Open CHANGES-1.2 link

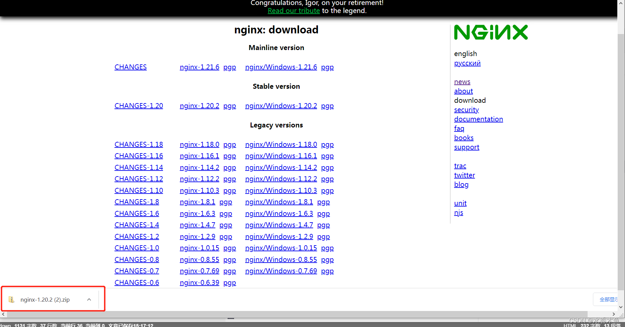point(137,237)
